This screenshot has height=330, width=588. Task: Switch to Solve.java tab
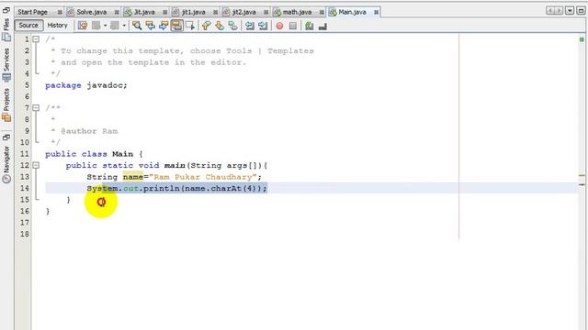pyautogui.click(x=92, y=12)
